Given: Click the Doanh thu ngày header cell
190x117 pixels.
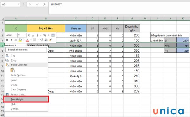Looking at the screenshot, I should [x=132, y=29].
